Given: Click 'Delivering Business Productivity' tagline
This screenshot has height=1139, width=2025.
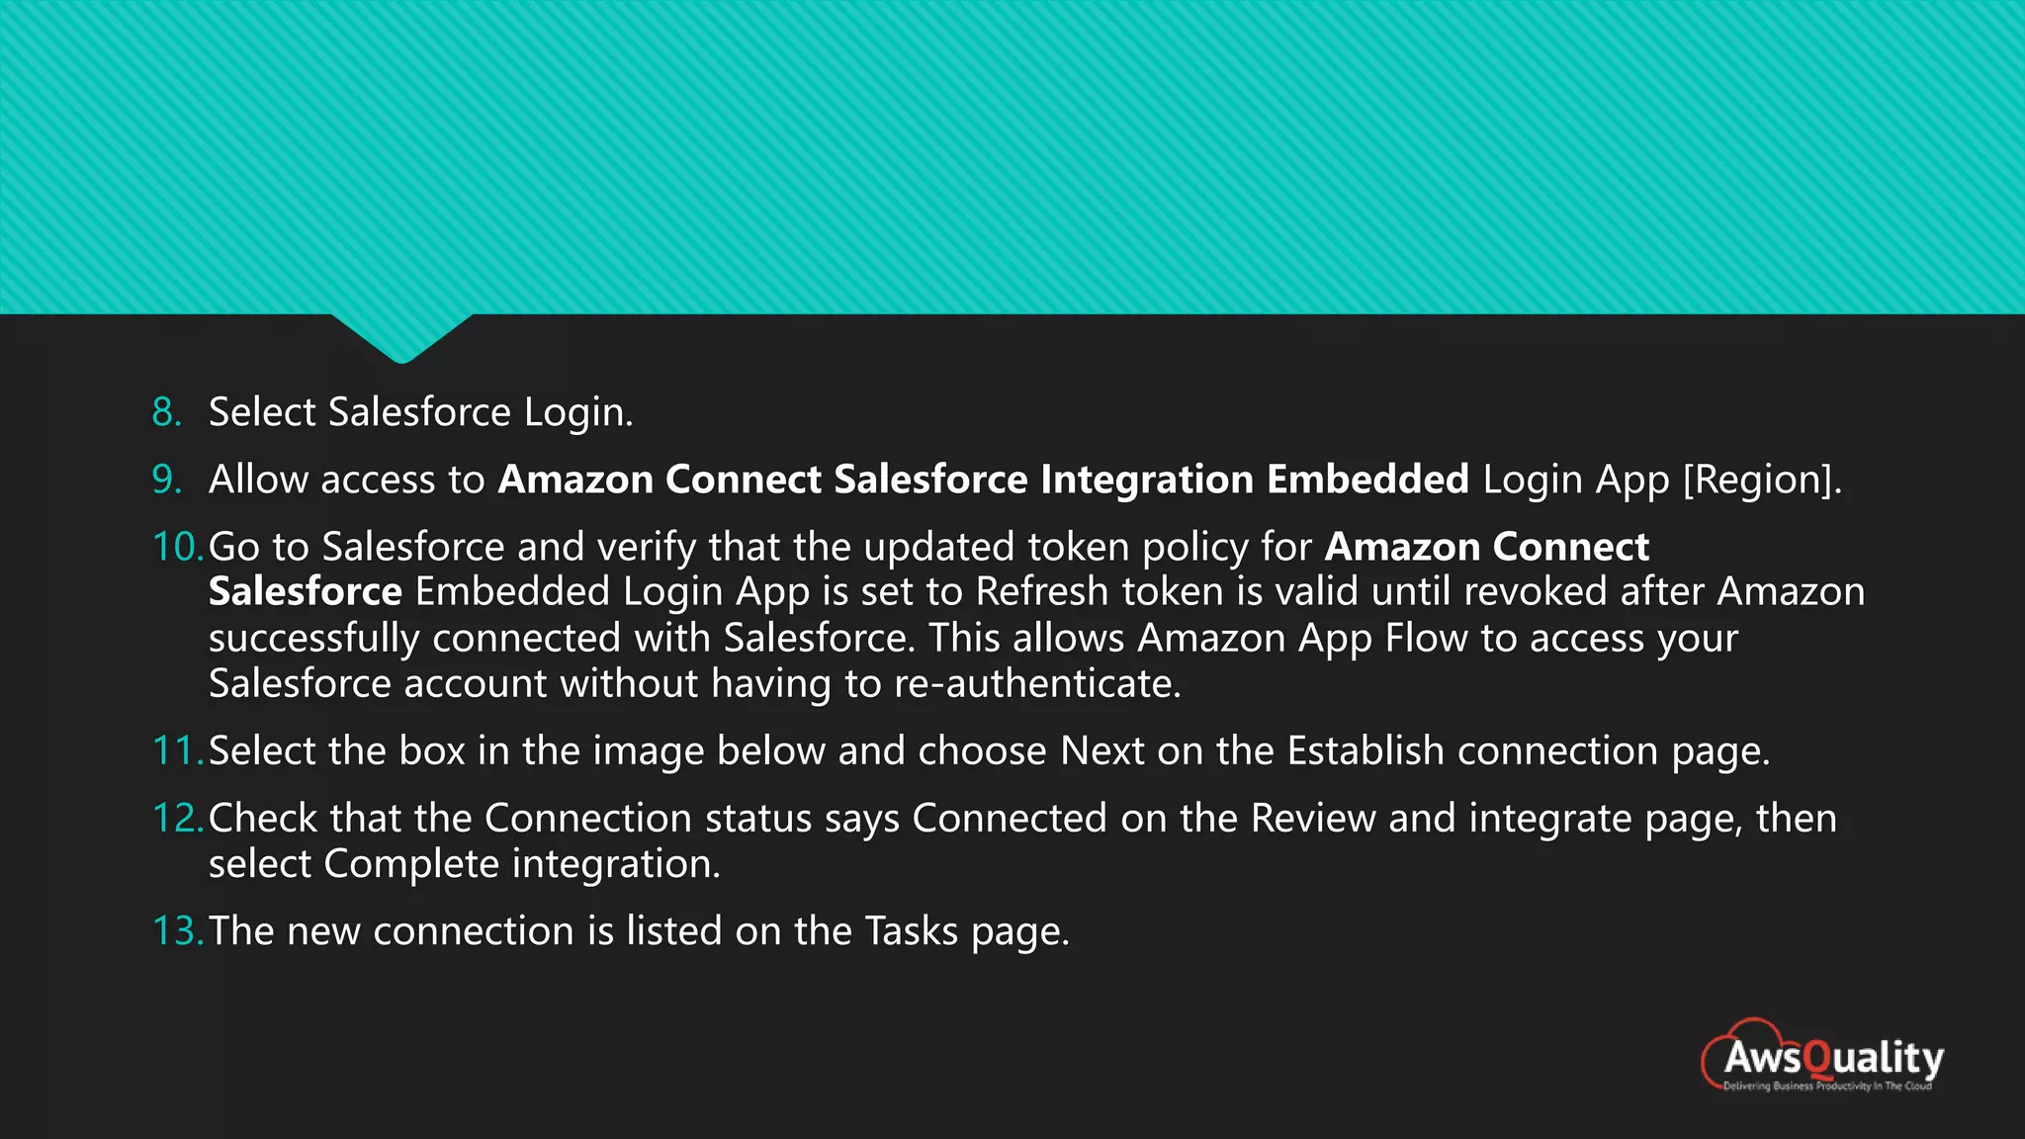Looking at the screenshot, I should coord(1827,1086).
